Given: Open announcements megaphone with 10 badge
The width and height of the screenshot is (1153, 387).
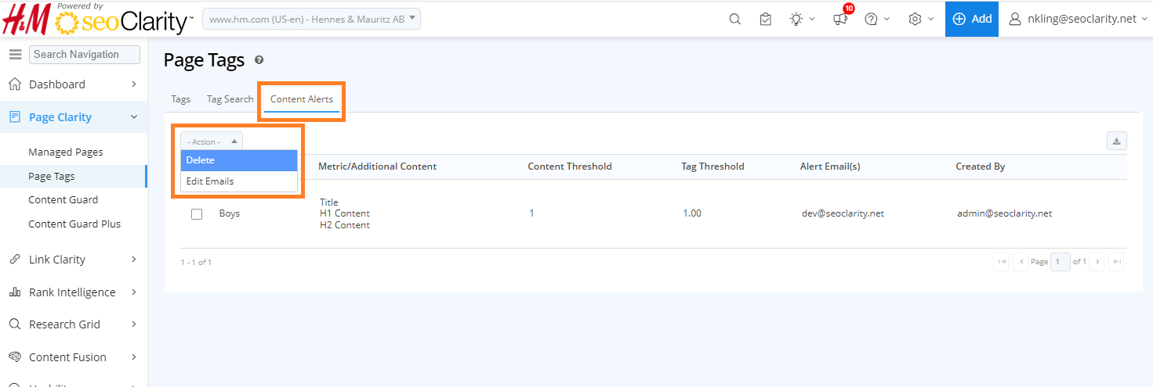Looking at the screenshot, I should (840, 20).
